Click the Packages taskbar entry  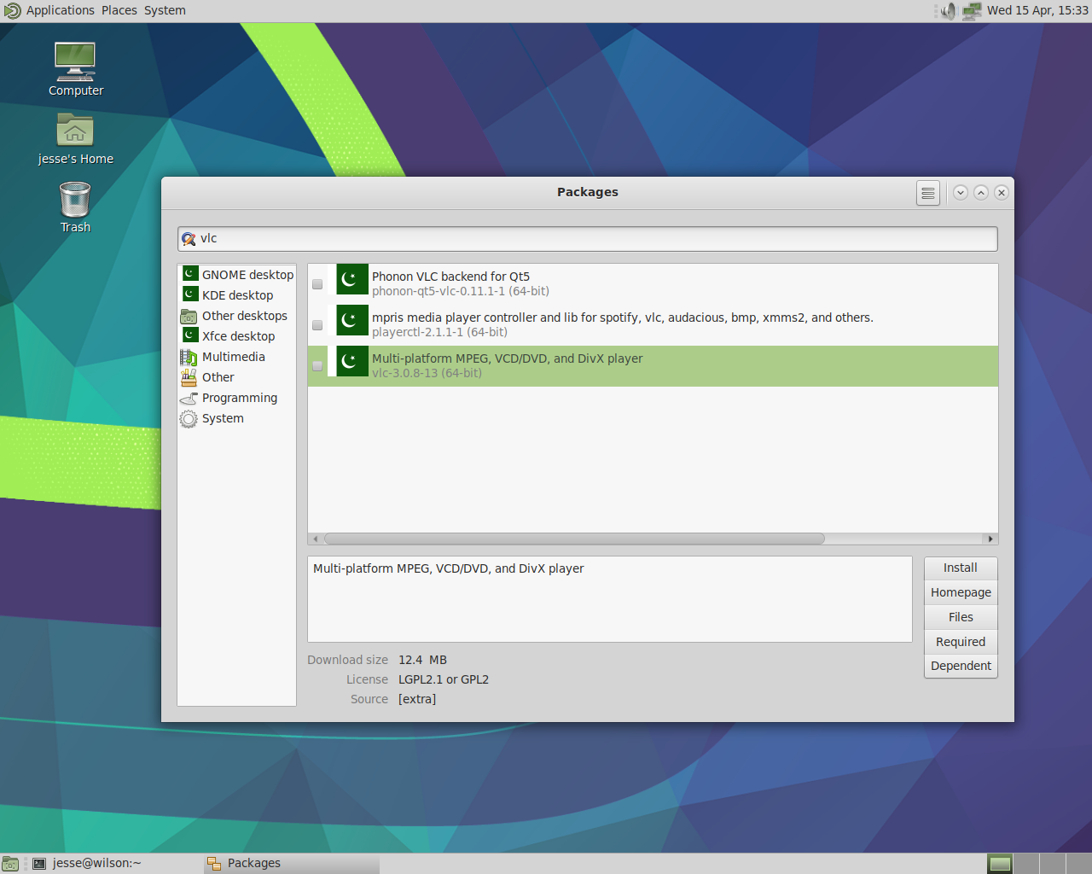coord(292,863)
